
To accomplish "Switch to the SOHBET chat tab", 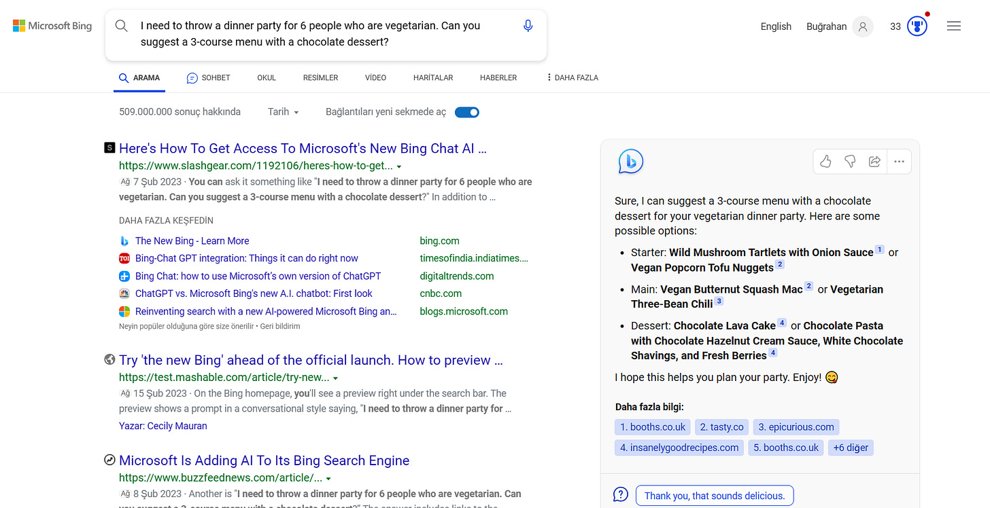I will pyautogui.click(x=209, y=77).
